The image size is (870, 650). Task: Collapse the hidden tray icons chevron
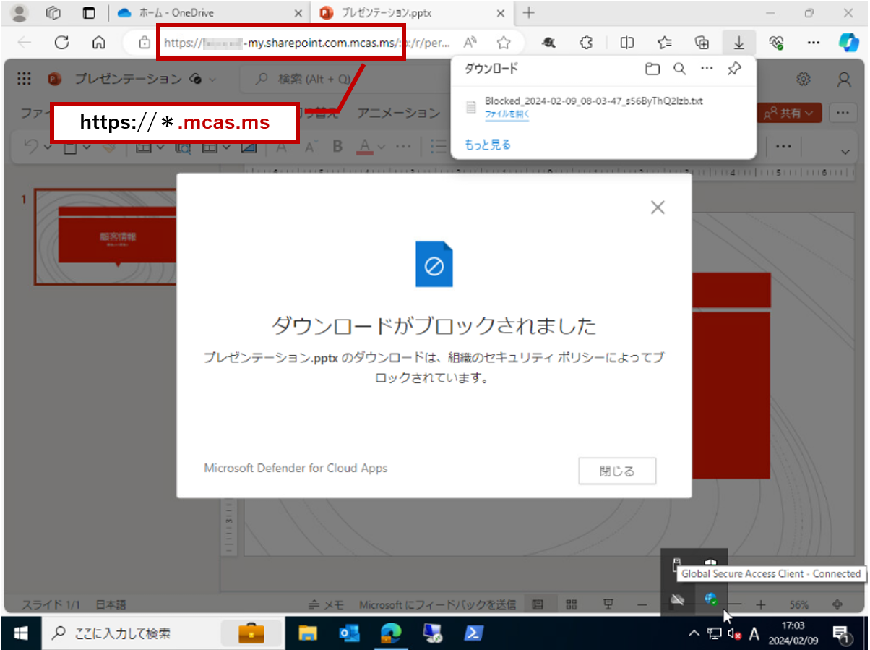pos(694,634)
